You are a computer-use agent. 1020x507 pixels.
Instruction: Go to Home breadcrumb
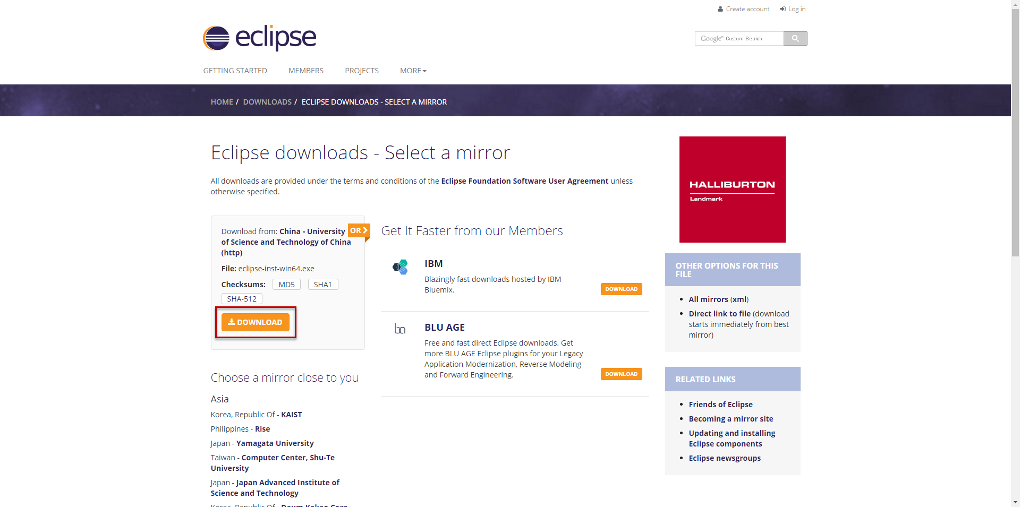tap(222, 102)
